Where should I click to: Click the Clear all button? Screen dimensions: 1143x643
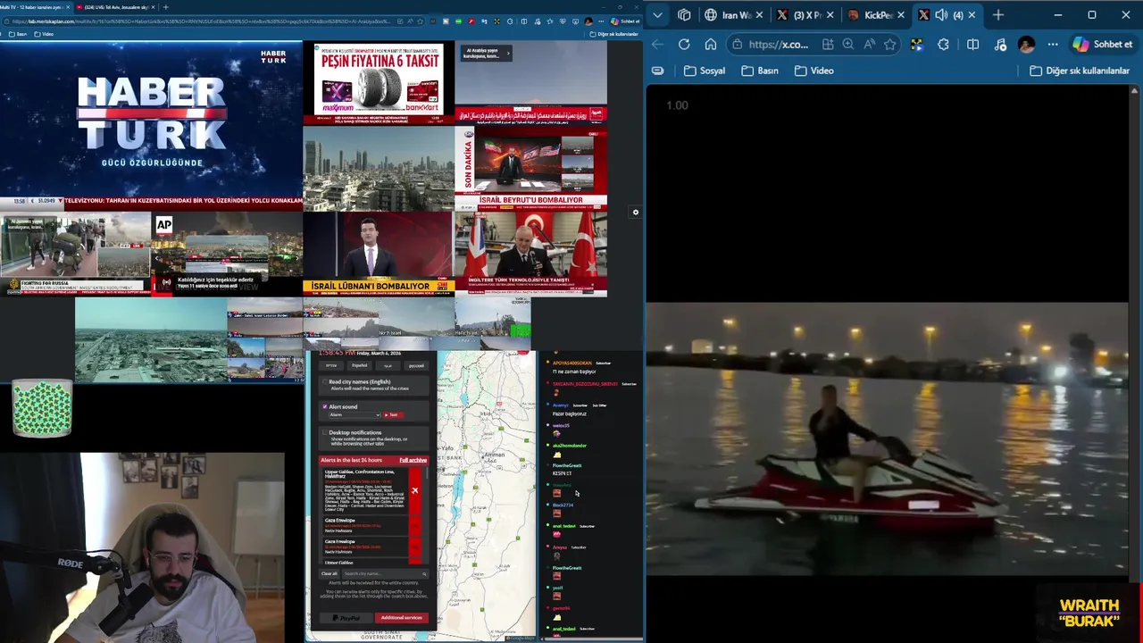click(x=330, y=573)
